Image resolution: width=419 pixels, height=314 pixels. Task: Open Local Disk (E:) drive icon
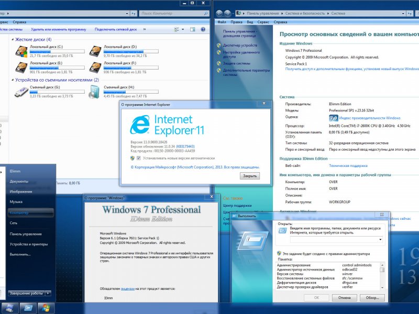21,68
